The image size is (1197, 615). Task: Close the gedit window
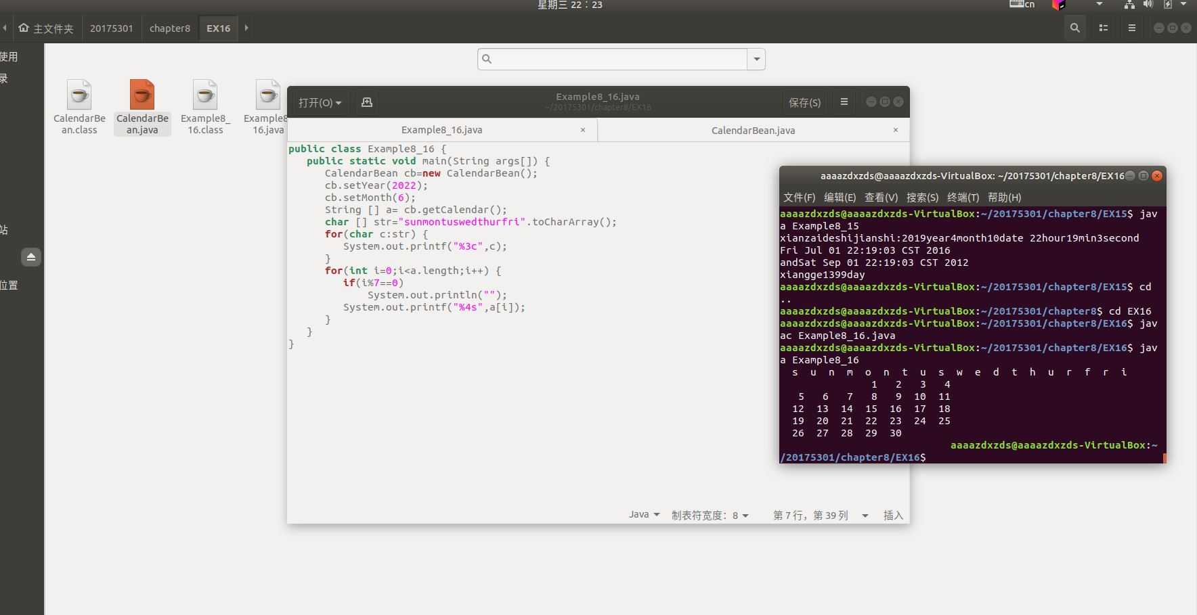coord(898,101)
